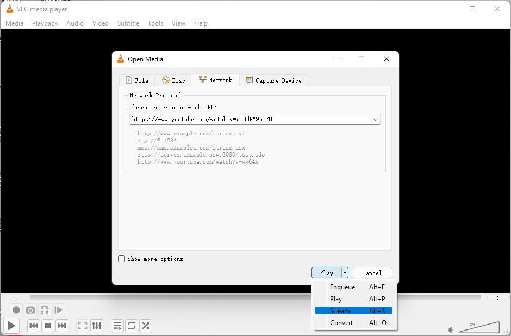Select Stream from the dropdown menu
The width and height of the screenshot is (511, 336).
click(x=353, y=311)
